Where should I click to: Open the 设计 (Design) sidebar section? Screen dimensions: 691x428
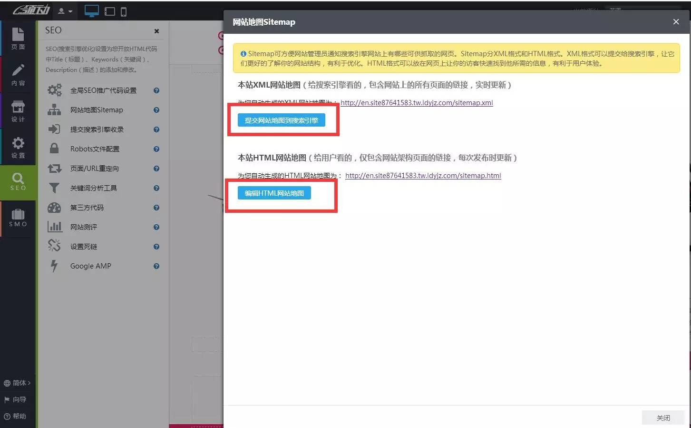click(x=18, y=111)
